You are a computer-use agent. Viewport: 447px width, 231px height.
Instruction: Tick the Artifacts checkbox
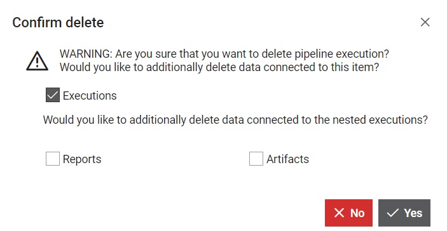pyautogui.click(x=256, y=159)
